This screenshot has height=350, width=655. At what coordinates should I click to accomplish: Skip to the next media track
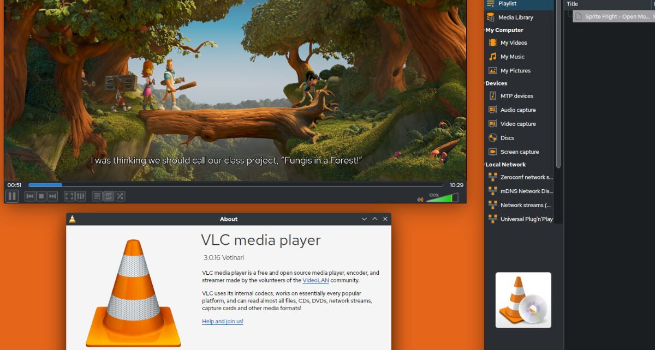[x=52, y=196]
